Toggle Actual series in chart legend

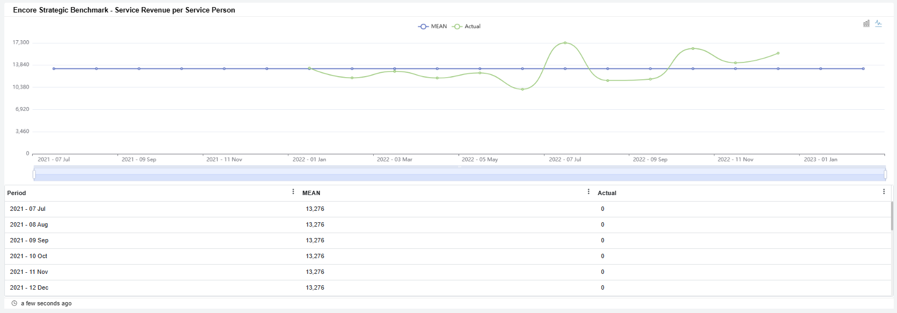click(x=467, y=26)
